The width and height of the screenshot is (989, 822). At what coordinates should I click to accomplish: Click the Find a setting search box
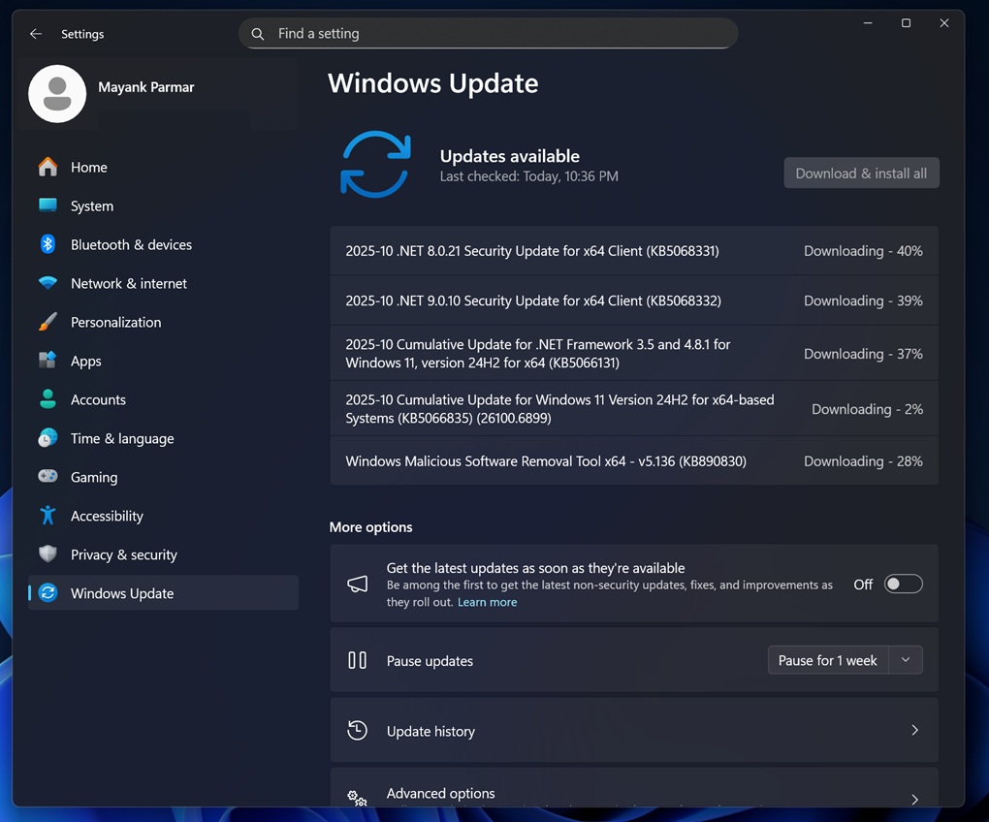click(488, 33)
